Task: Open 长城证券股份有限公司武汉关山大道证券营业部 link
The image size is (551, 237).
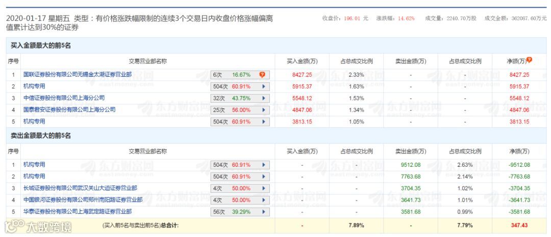Action: pos(80,188)
